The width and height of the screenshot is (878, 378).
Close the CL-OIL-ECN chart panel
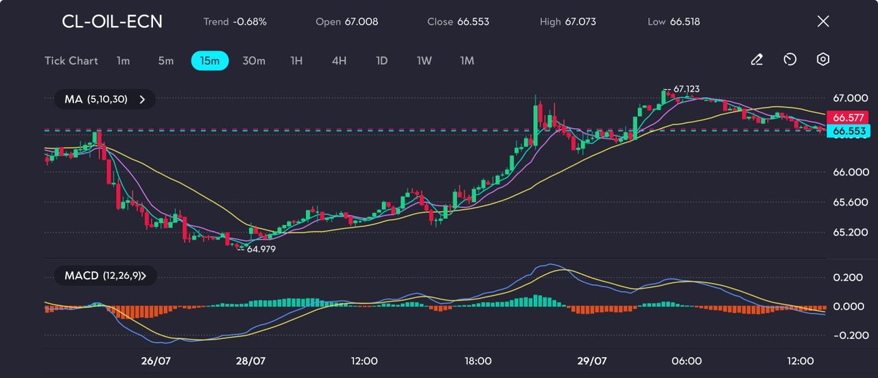[x=823, y=21]
